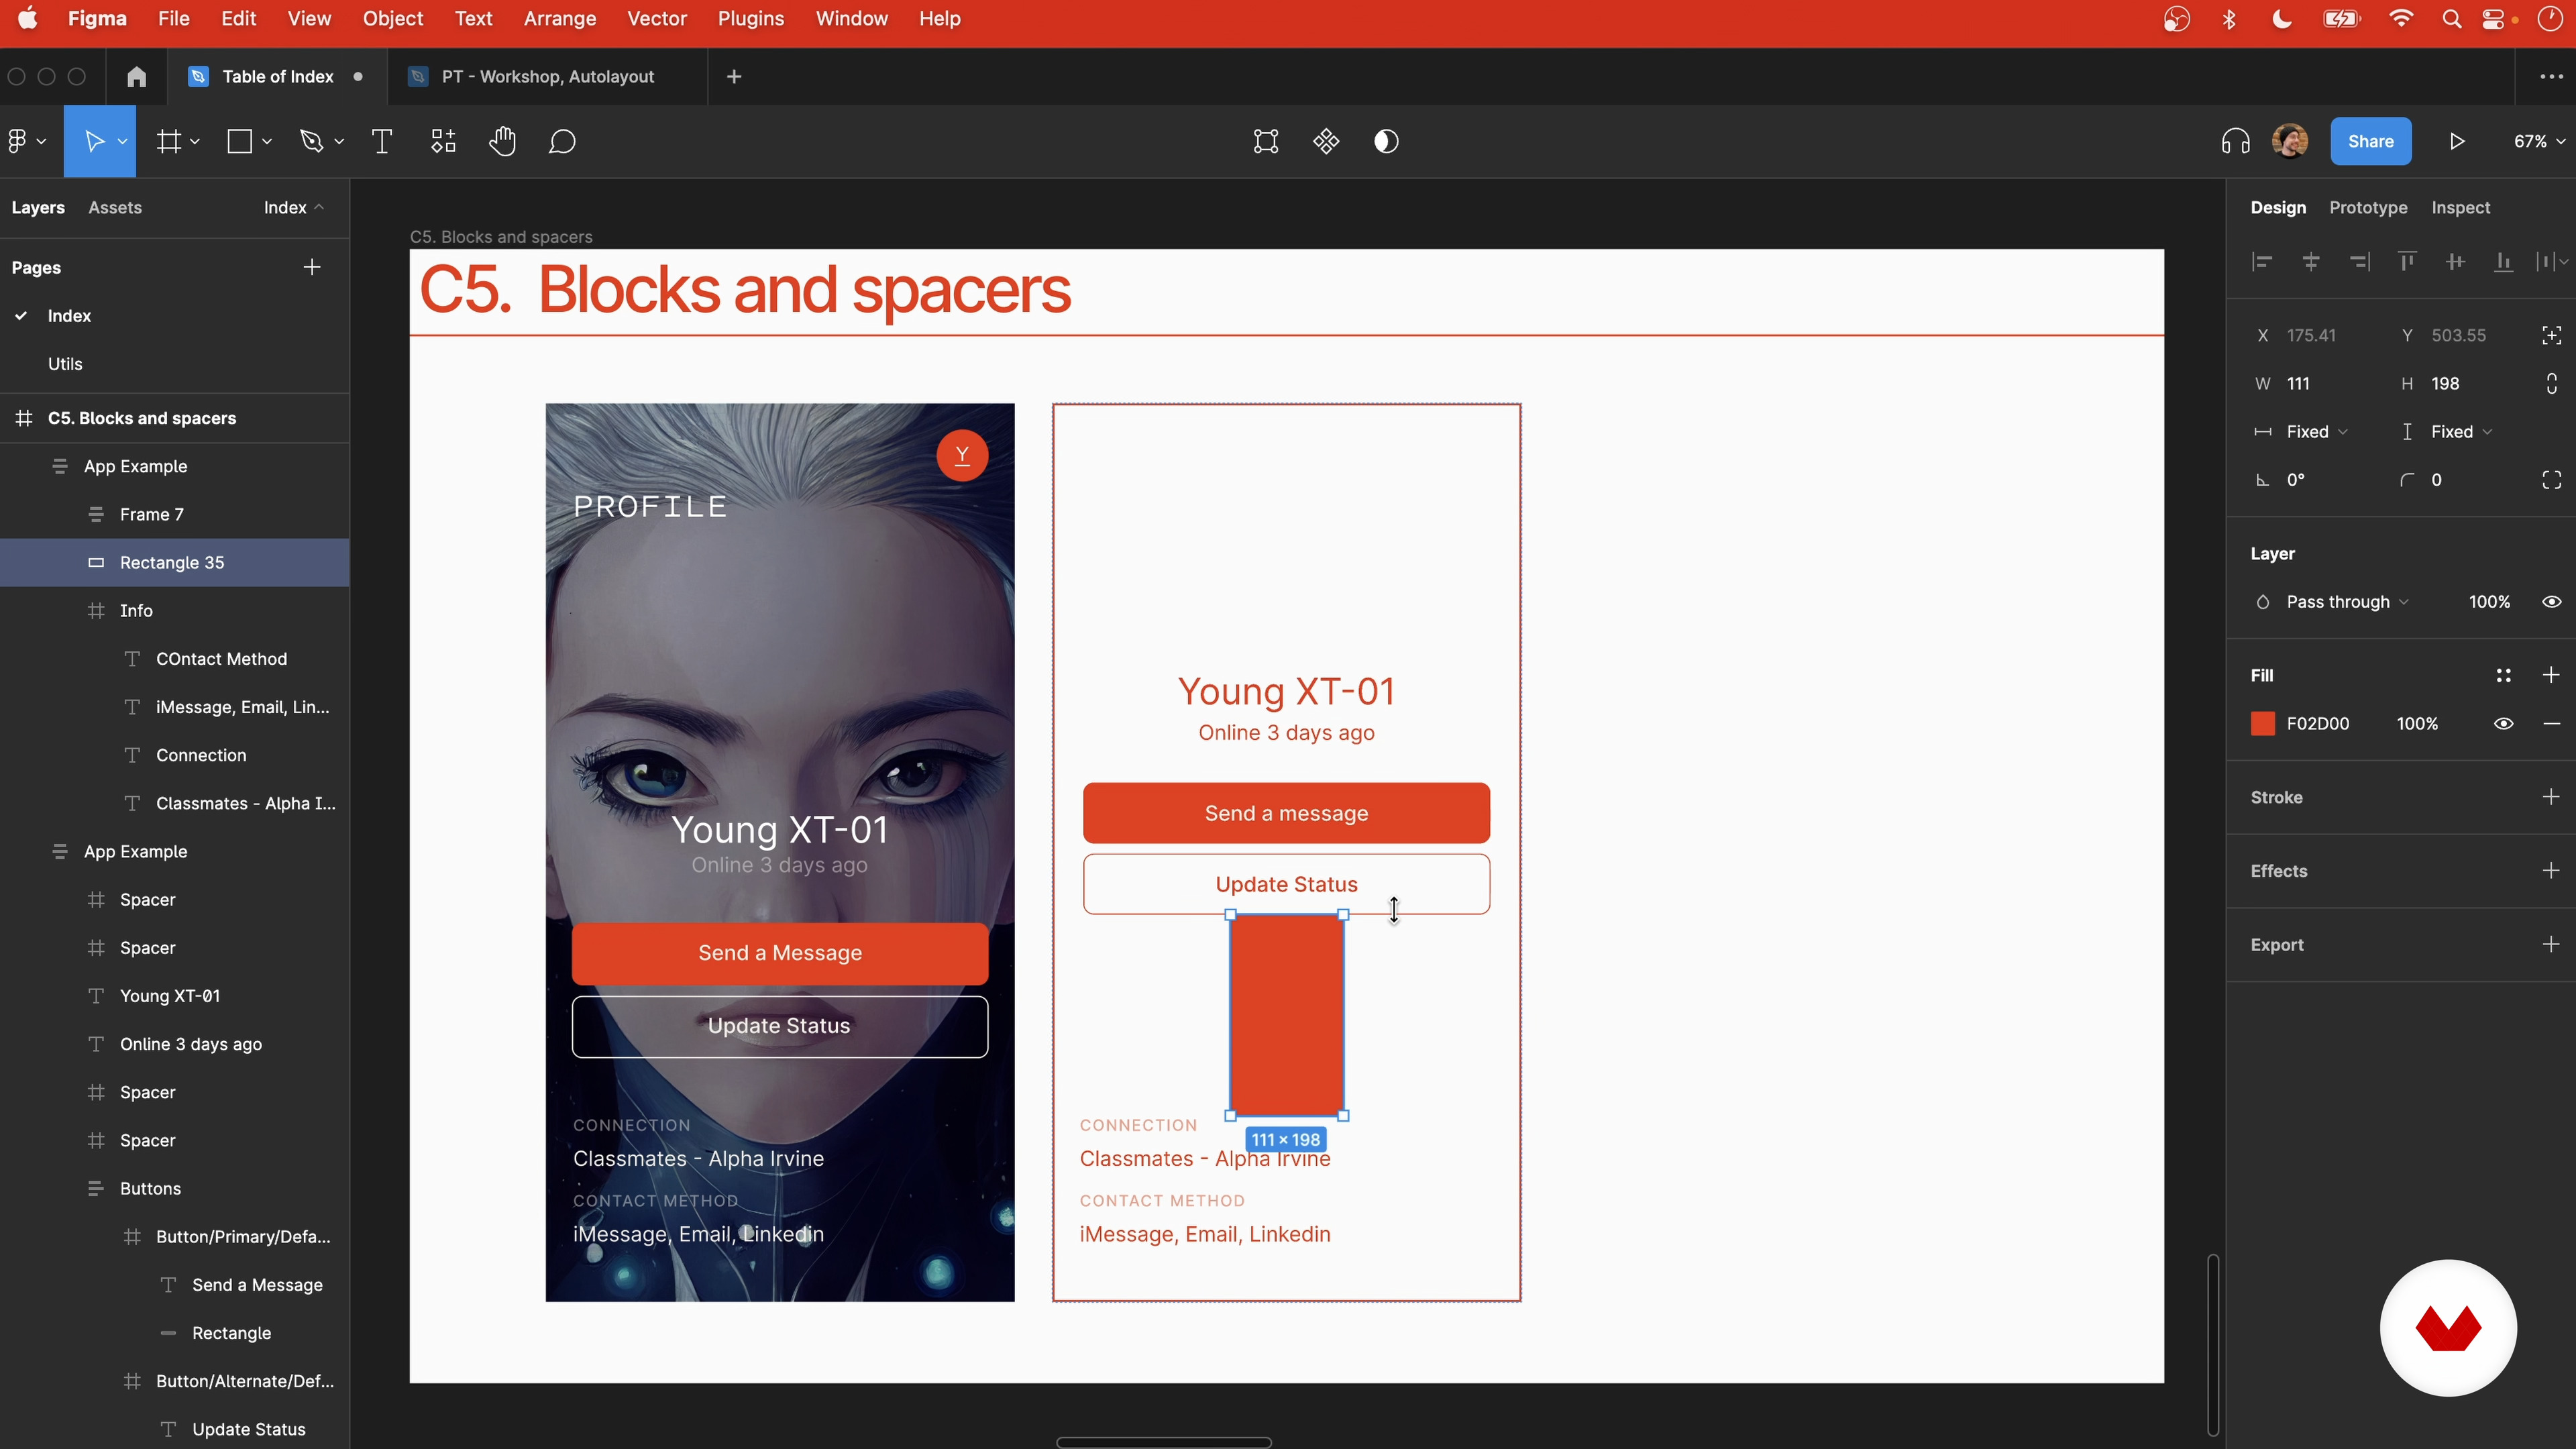This screenshot has width=2576, height=1449.
Task: Collapse the Index pages list
Action: point(294,207)
